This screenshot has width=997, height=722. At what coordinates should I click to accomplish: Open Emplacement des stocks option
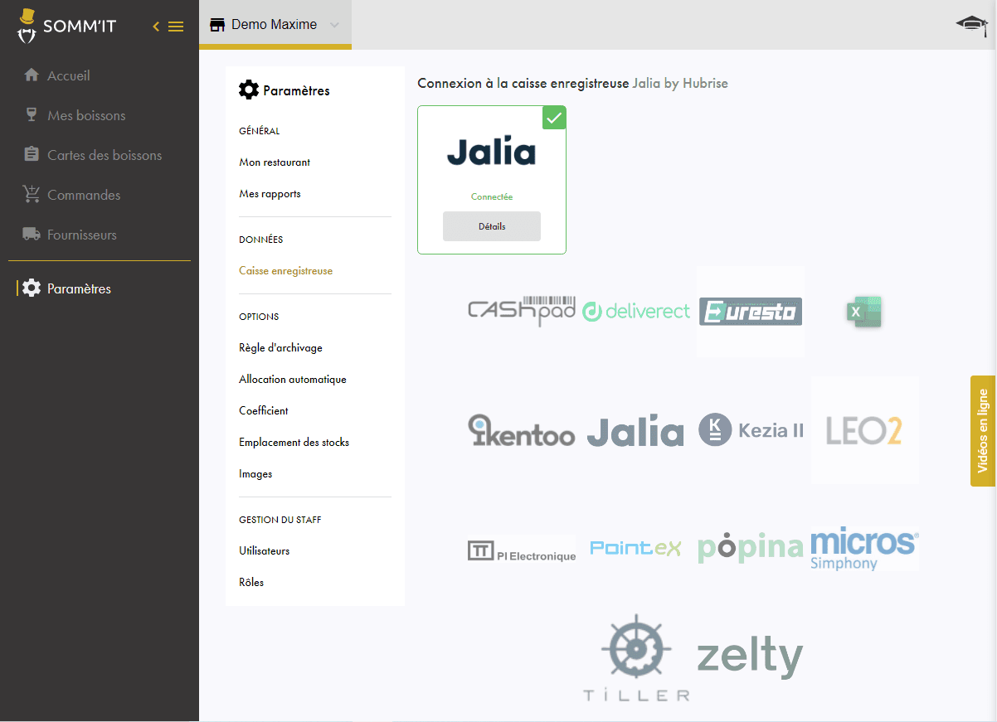[294, 443]
